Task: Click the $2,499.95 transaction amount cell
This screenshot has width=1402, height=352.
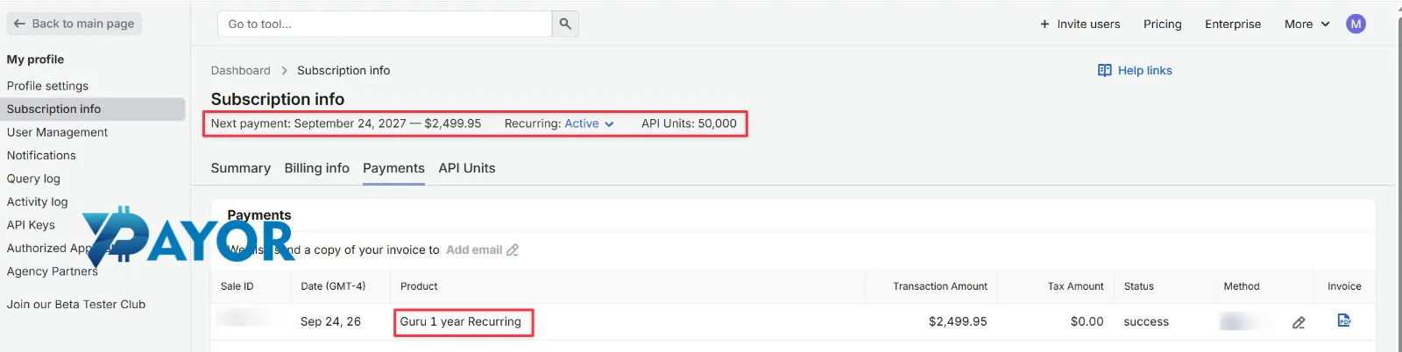Action: click(958, 321)
